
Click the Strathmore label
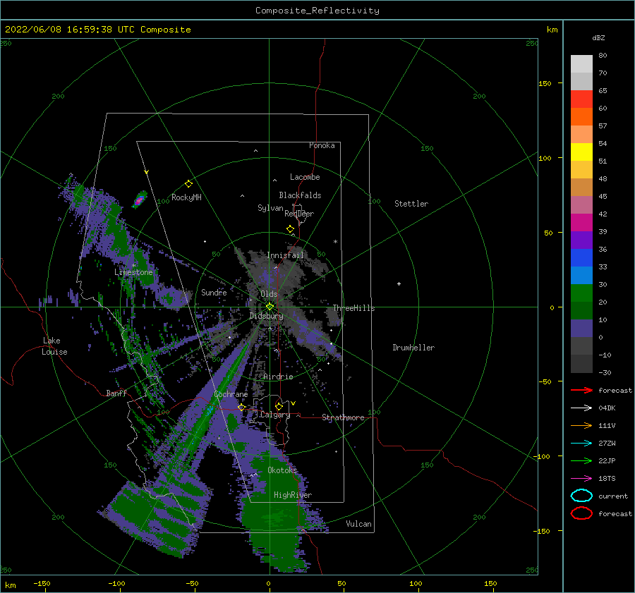coord(343,417)
